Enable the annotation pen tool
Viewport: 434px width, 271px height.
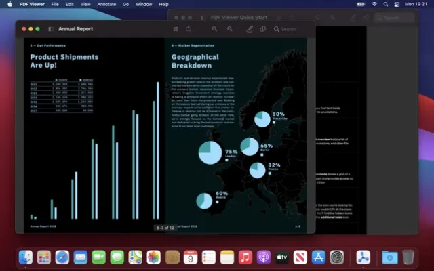(x=249, y=29)
